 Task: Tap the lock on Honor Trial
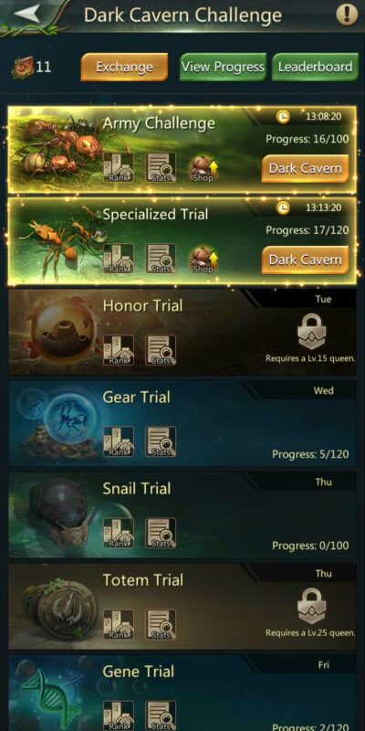pyautogui.click(x=311, y=332)
